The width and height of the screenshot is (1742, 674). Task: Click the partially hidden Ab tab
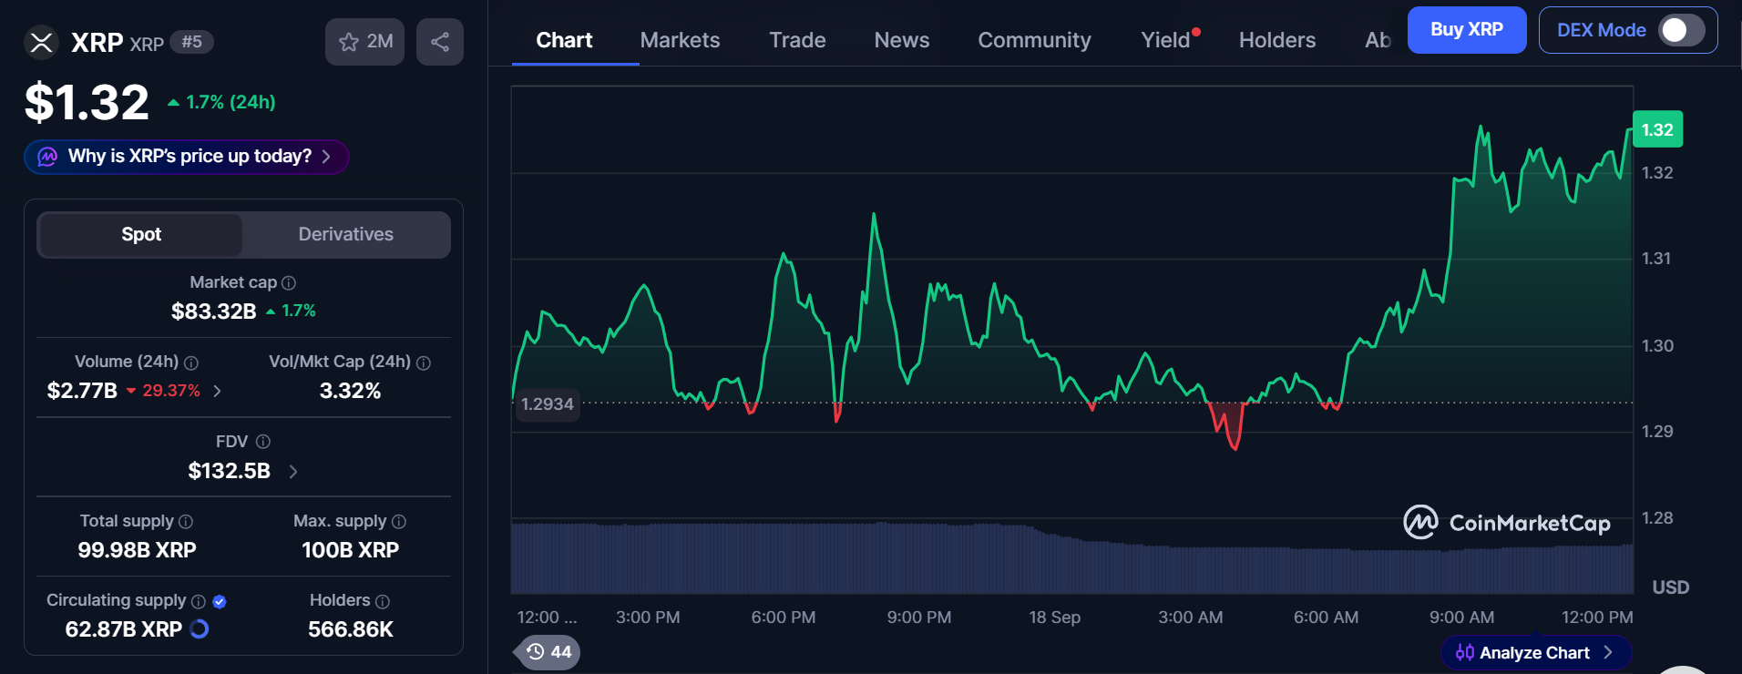[1378, 40]
